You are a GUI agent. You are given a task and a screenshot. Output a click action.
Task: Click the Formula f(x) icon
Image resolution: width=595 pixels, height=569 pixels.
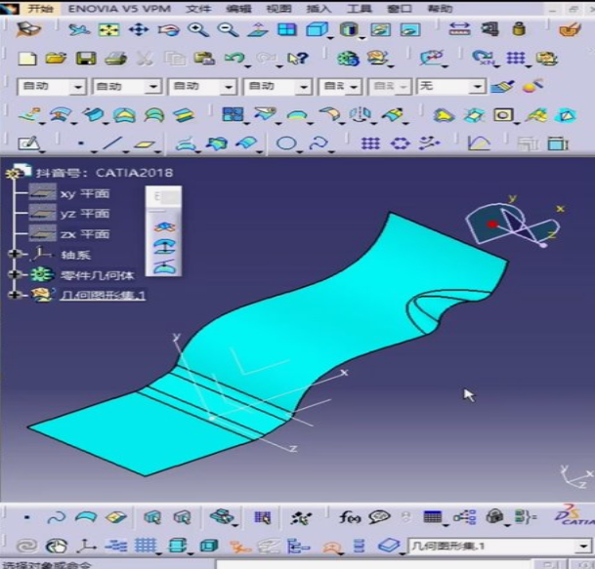click(349, 517)
